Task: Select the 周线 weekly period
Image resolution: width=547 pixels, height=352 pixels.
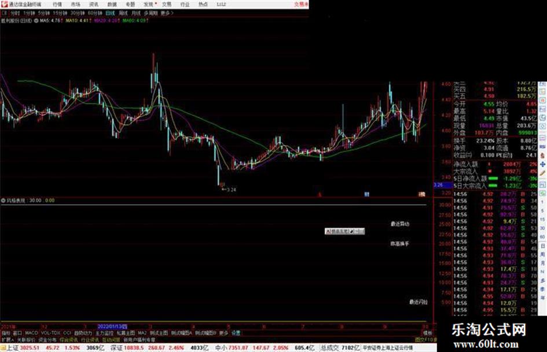Action: coord(123,13)
